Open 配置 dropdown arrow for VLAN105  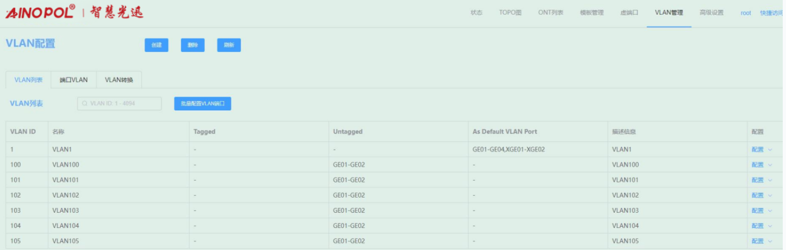pyautogui.click(x=770, y=241)
